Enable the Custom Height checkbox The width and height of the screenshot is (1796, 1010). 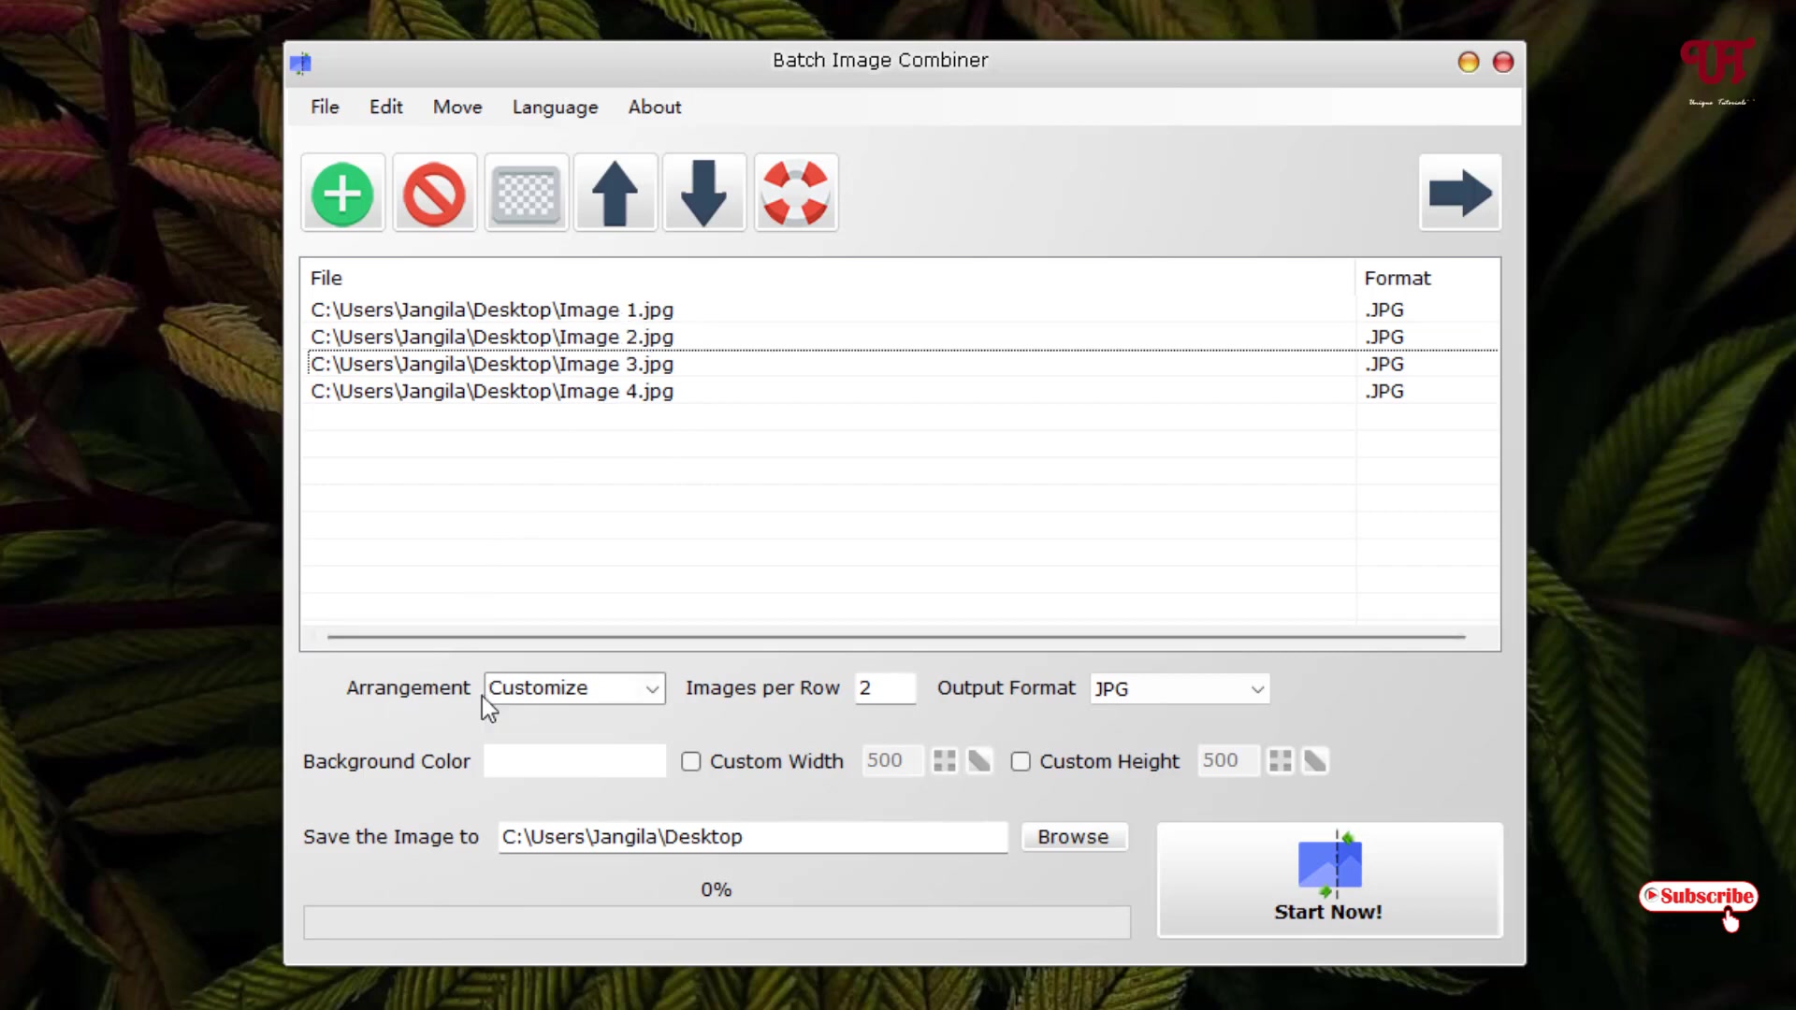[1021, 761]
